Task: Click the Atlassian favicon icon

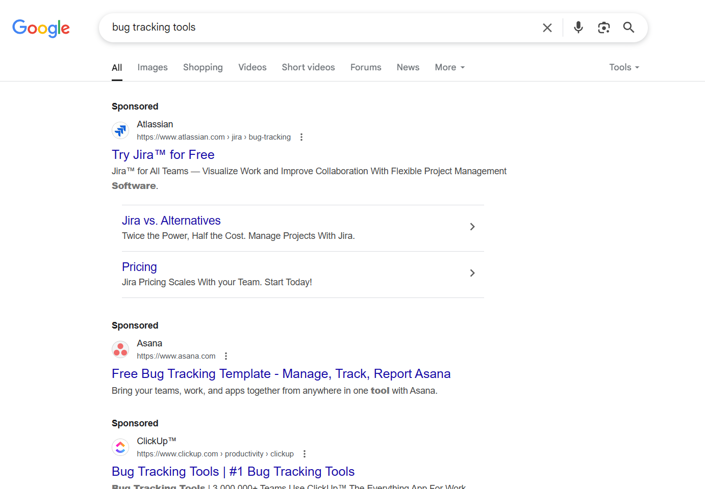Action: click(120, 130)
